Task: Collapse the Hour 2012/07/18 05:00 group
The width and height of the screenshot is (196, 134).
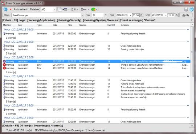Action: (188, 30)
